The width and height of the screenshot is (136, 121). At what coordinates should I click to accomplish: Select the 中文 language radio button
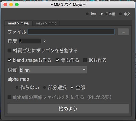point(120,14)
